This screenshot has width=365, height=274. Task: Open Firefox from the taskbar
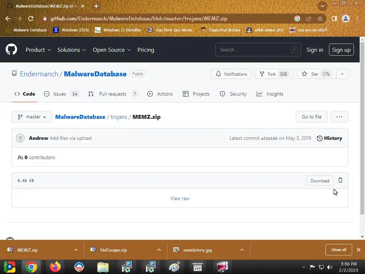(x=55, y=267)
